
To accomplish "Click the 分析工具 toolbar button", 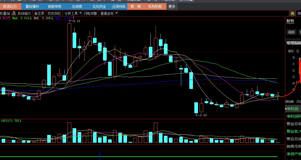I will [x=71, y=13].
